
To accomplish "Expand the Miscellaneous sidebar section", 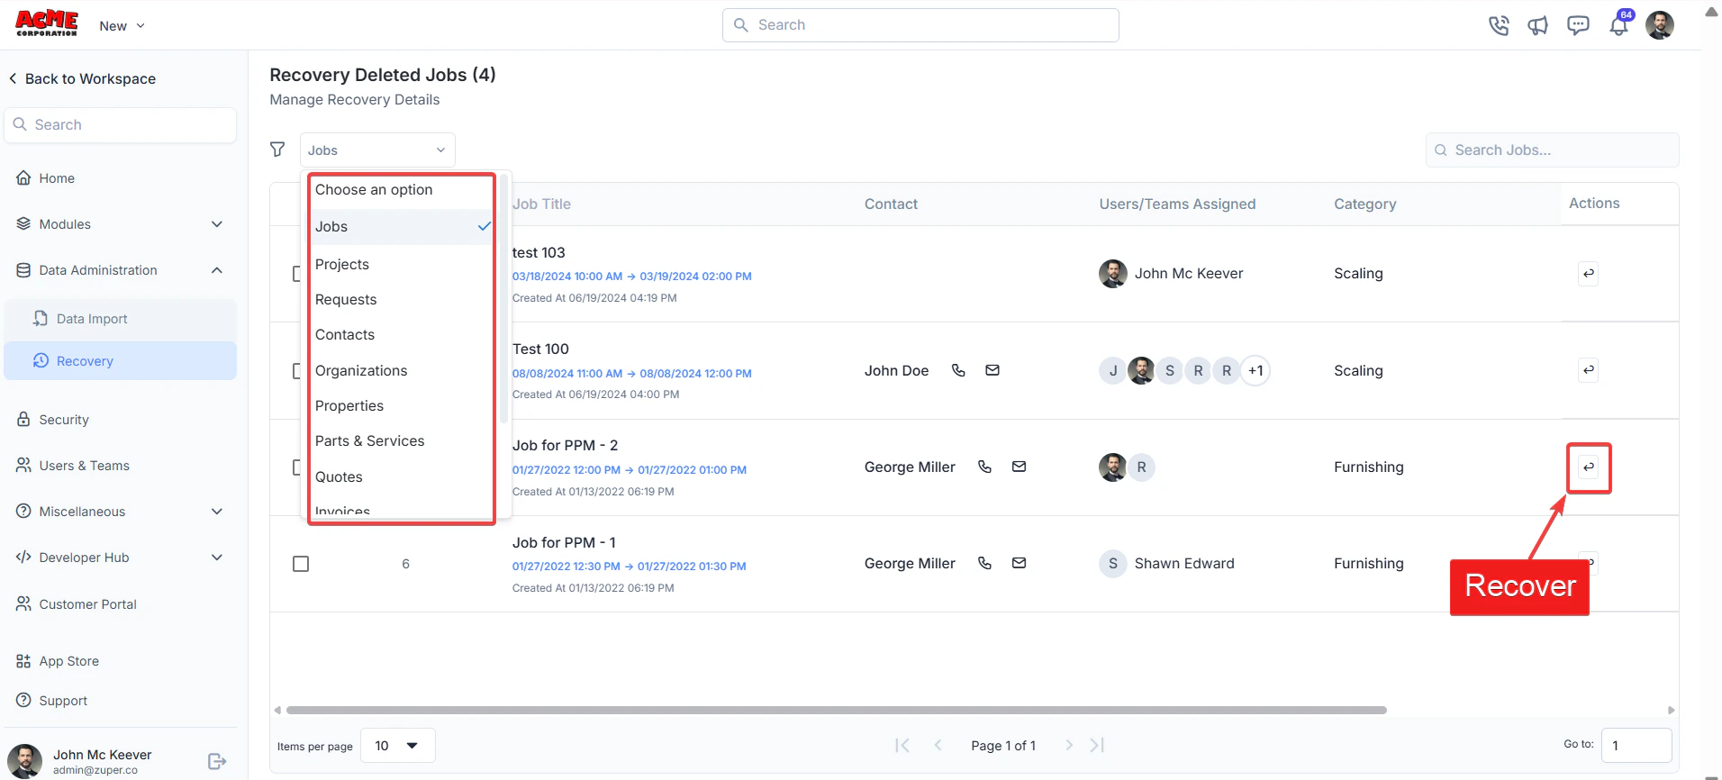I will [x=120, y=512].
